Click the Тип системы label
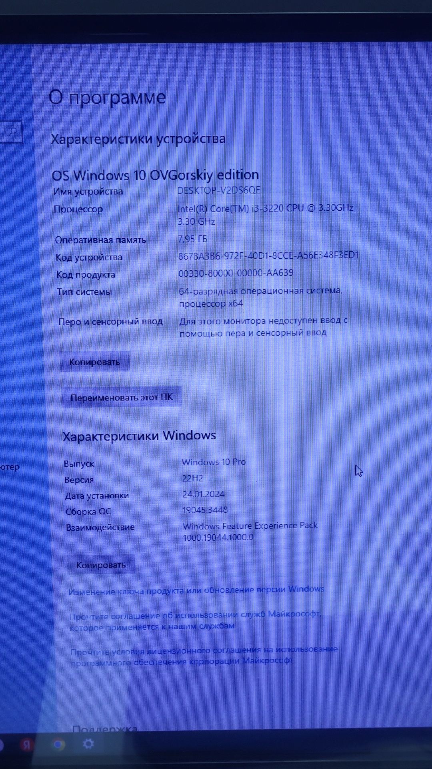Image resolution: width=432 pixels, height=769 pixels. click(x=84, y=292)
